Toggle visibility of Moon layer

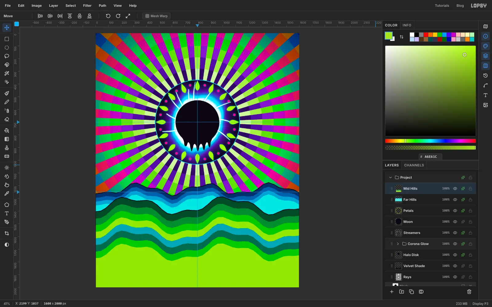pyautogui.click(x=455, y=222)
